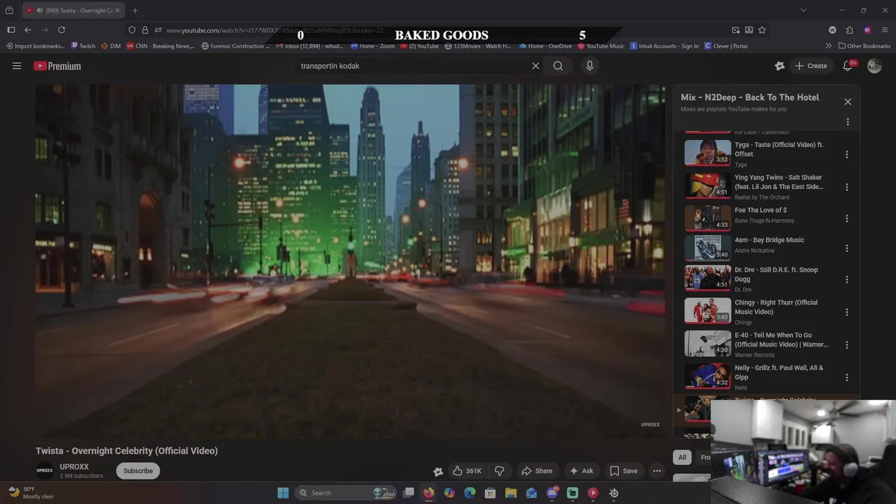Open options for 4am - Bay Bridge Music
The height and width of the screenshot is (504, 896).
point(847,248)
